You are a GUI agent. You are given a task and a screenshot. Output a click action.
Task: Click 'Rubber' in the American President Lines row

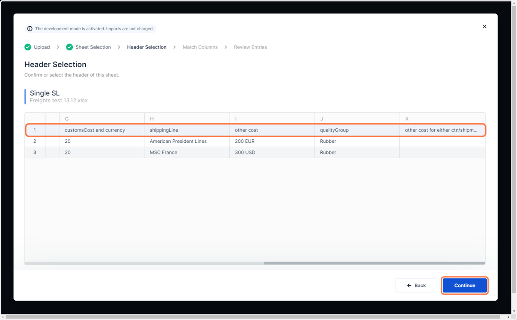point(357,141)
